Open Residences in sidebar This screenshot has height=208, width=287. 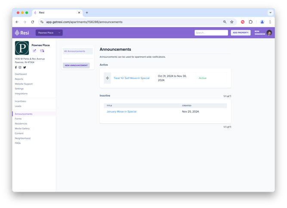pos(21,124)
